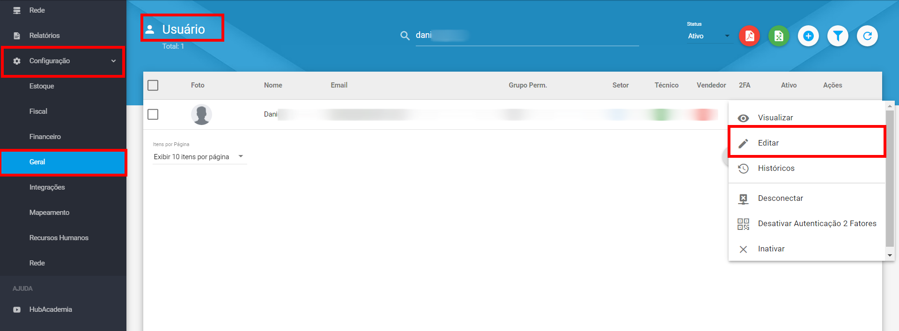899x331 pixels.
Task: Refresh the user list
Action: (867, 36)
